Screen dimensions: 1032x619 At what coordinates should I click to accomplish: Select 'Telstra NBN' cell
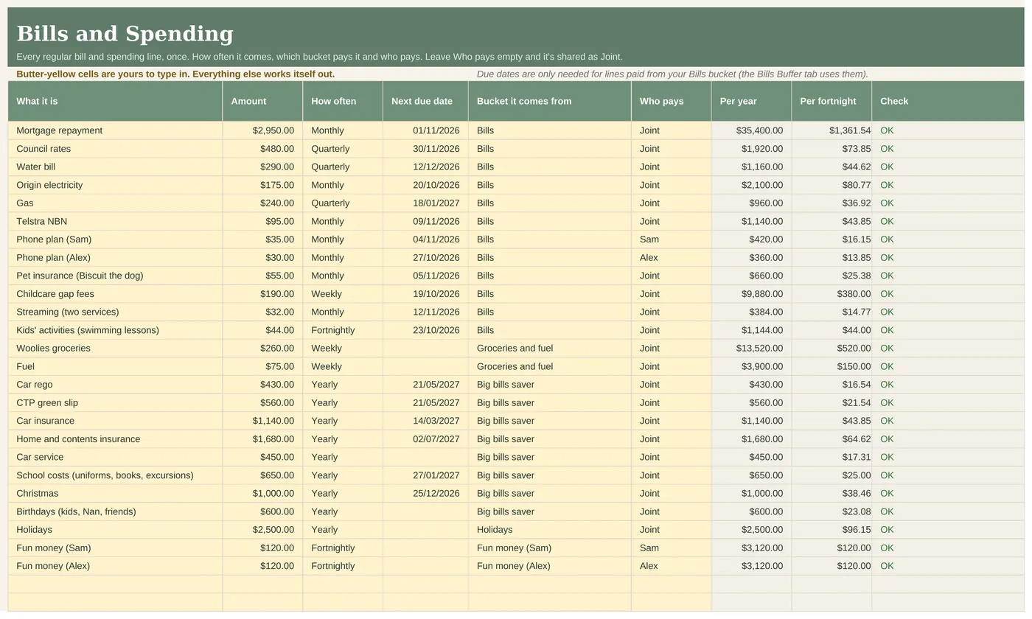115,221
